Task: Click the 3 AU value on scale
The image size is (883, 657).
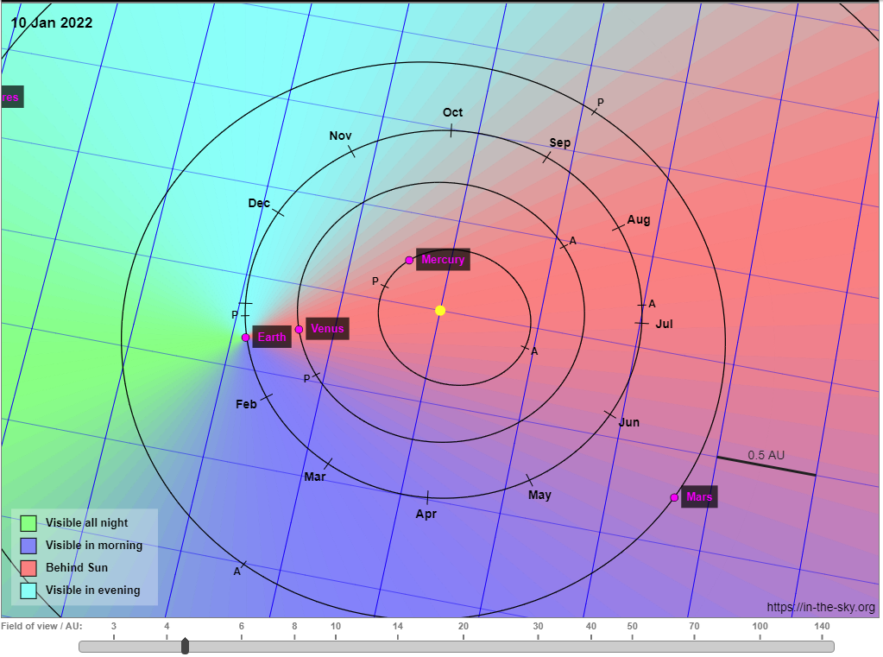Action: 114,626
